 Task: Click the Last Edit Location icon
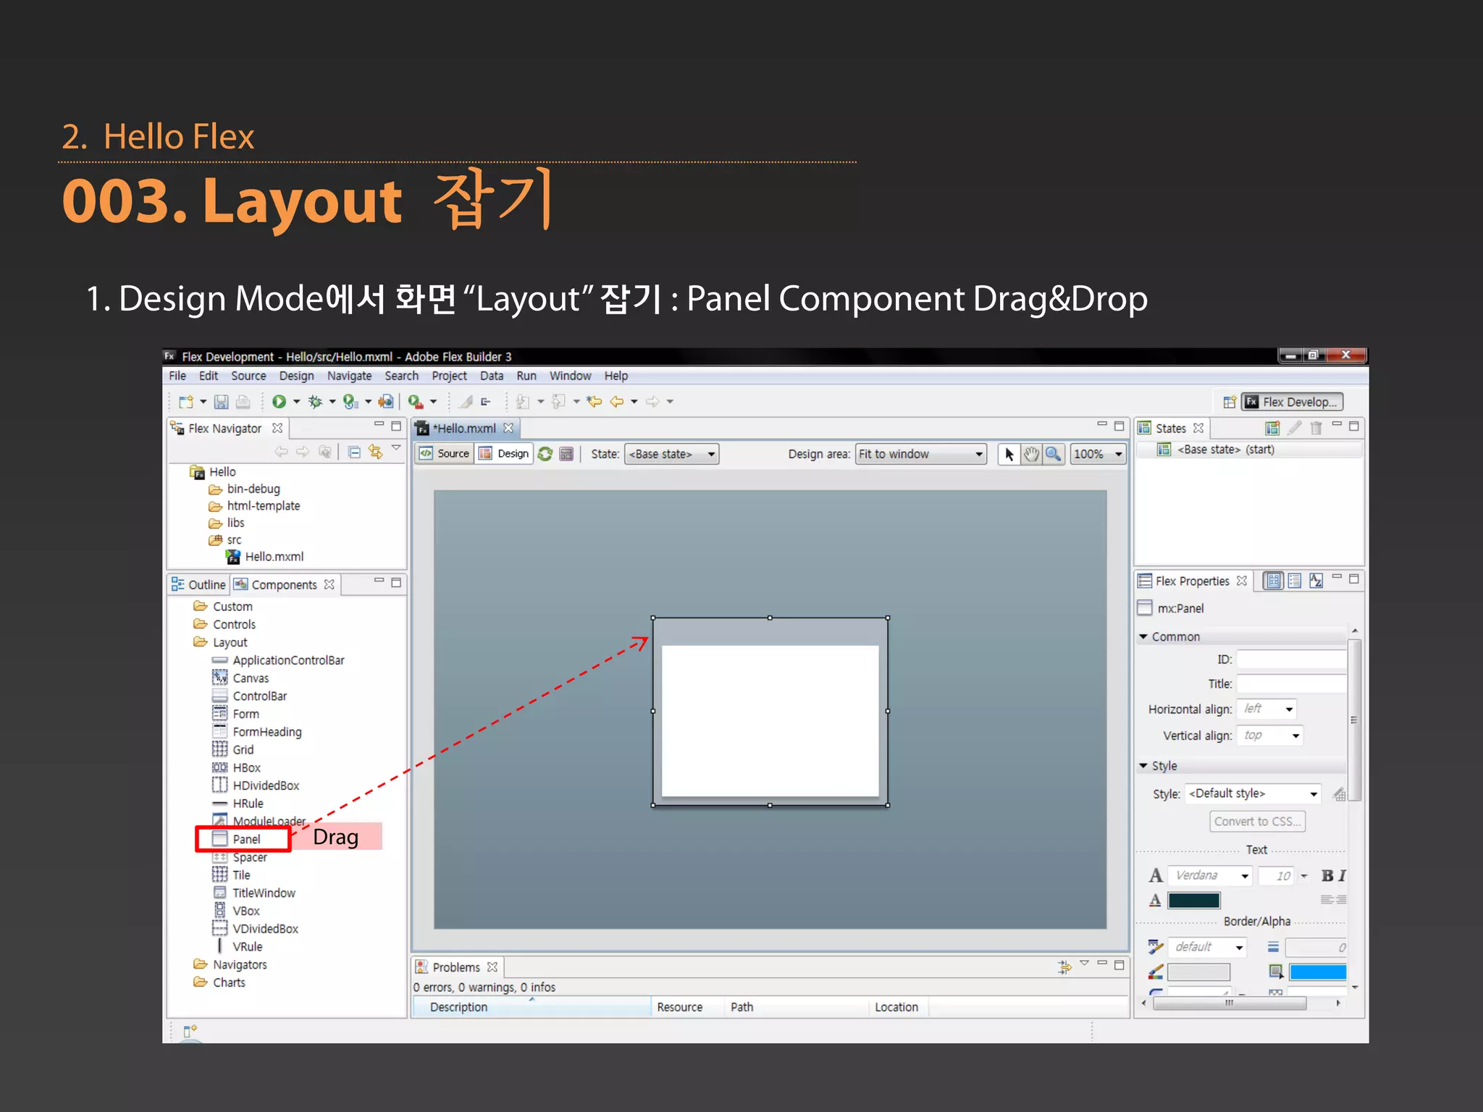click(595, 402)
